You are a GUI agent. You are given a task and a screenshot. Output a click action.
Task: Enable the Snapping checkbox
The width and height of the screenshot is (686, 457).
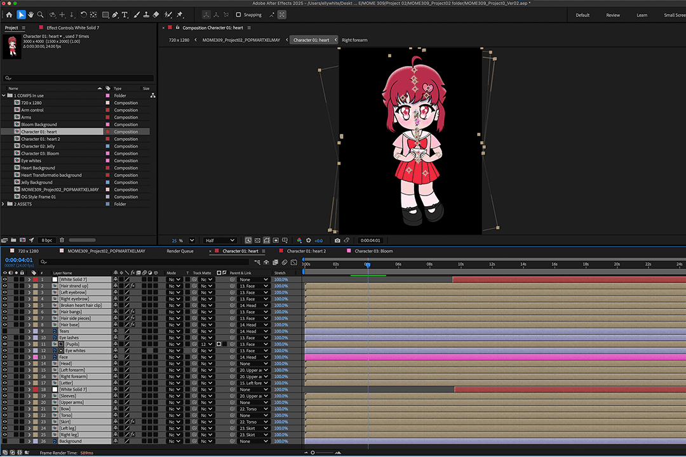click(238, 15)
